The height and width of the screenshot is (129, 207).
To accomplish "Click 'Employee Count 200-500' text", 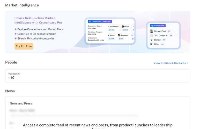I will [x=95, y=27].
